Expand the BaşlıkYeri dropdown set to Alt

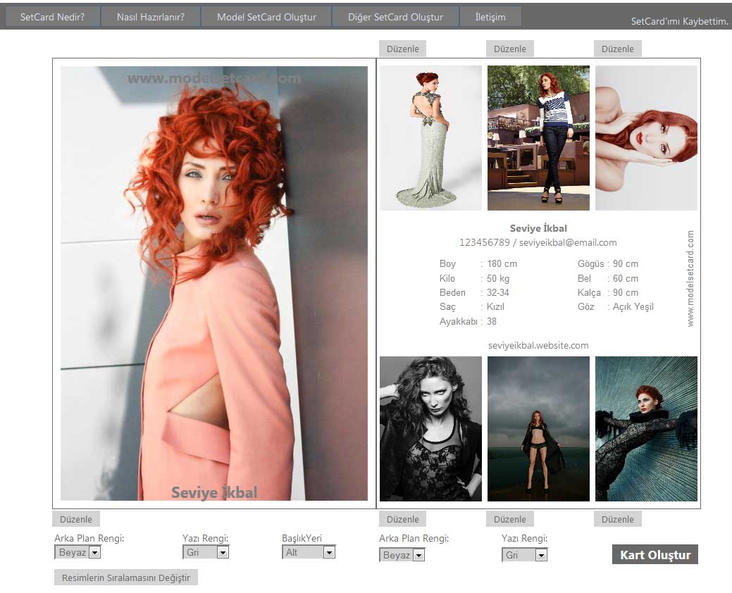coord(309,553)
